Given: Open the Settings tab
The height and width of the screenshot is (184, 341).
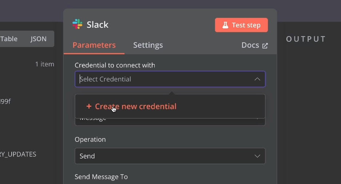Looking at the screenshot, I should coord(148,45).
